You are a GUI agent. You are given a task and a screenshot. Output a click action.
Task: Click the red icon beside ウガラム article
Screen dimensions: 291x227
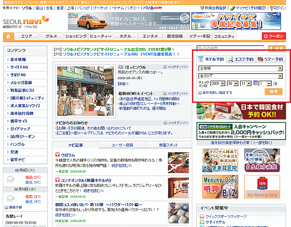coord(58,155)
